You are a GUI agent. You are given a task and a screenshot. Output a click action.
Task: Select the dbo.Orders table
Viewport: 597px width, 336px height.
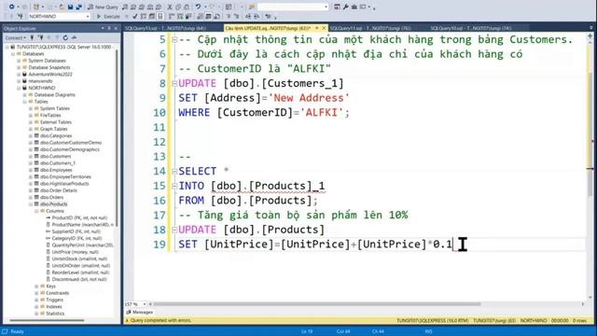pos(52,197)
